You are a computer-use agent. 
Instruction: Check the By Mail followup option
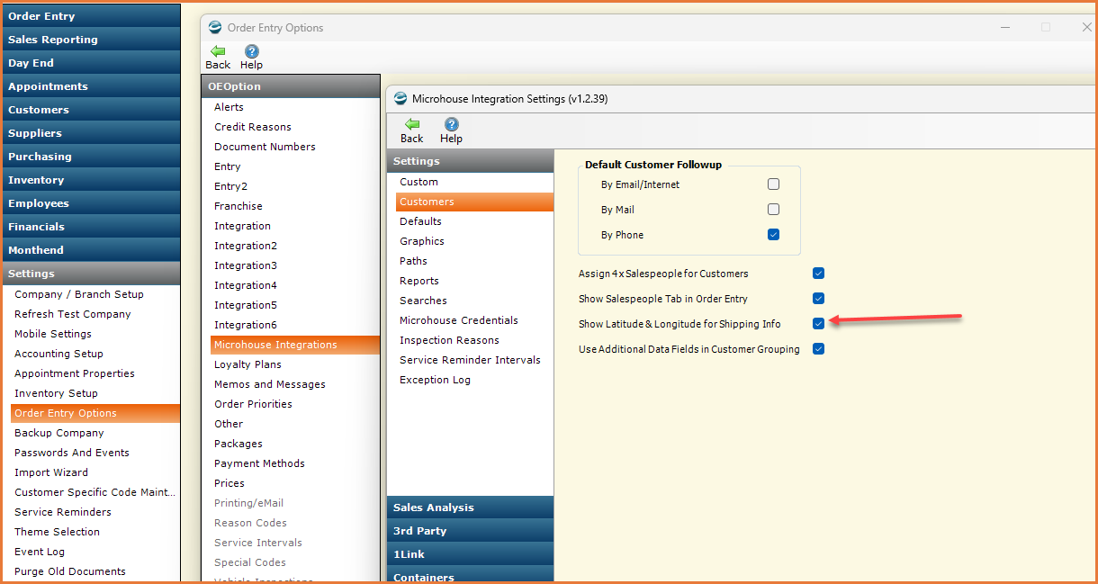coord(773,210)
